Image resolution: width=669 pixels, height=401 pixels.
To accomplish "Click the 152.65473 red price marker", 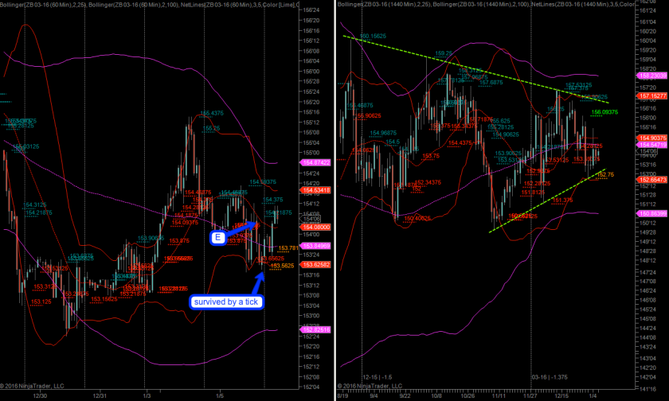I will point(652,180).
